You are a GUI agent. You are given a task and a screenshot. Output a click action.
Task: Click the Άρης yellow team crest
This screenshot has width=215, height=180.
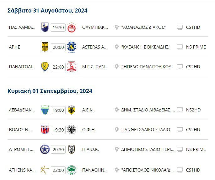coord(45,47)
